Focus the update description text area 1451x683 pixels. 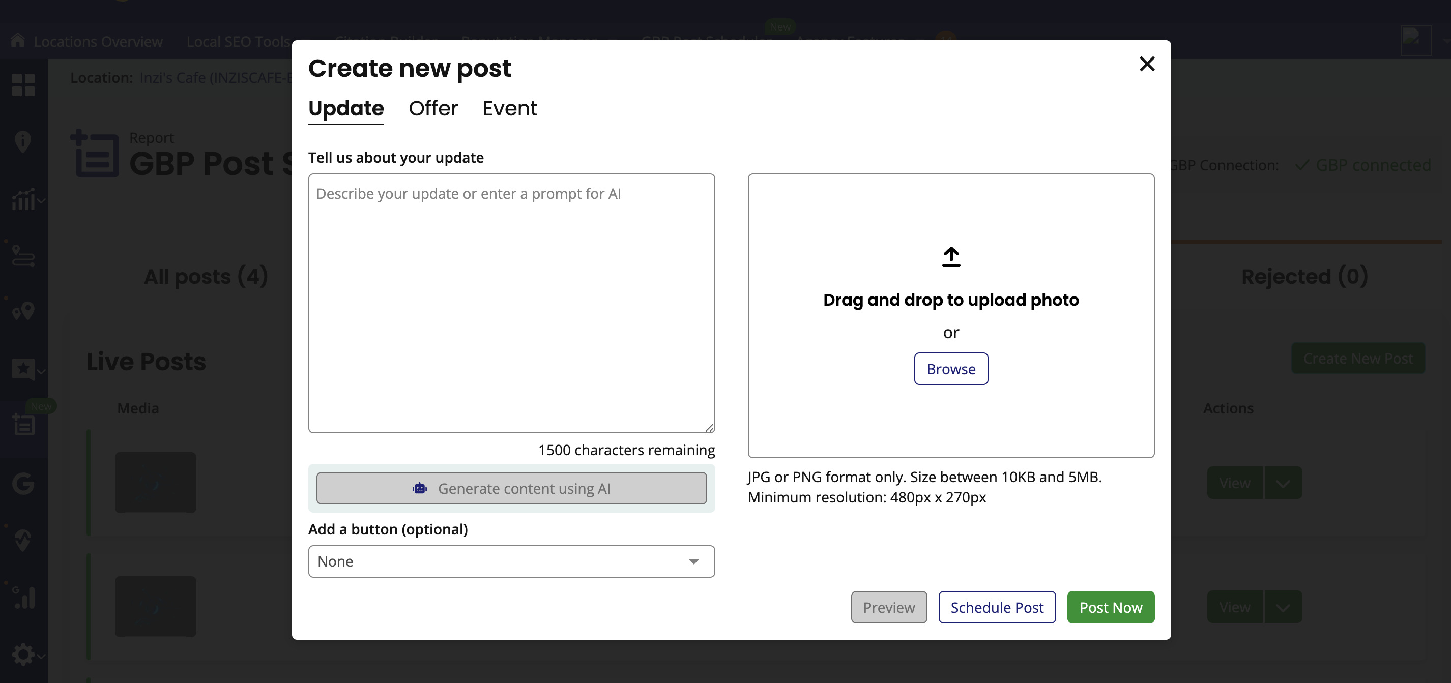(511, 303)
